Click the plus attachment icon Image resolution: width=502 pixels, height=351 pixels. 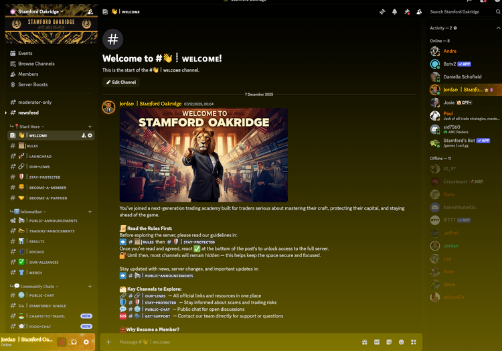(109, 342)
